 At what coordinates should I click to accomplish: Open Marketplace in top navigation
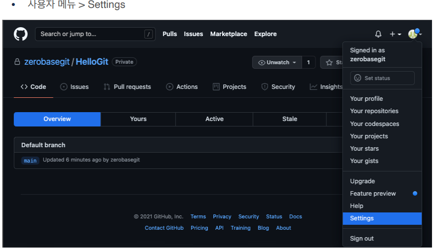coord(229,34)
